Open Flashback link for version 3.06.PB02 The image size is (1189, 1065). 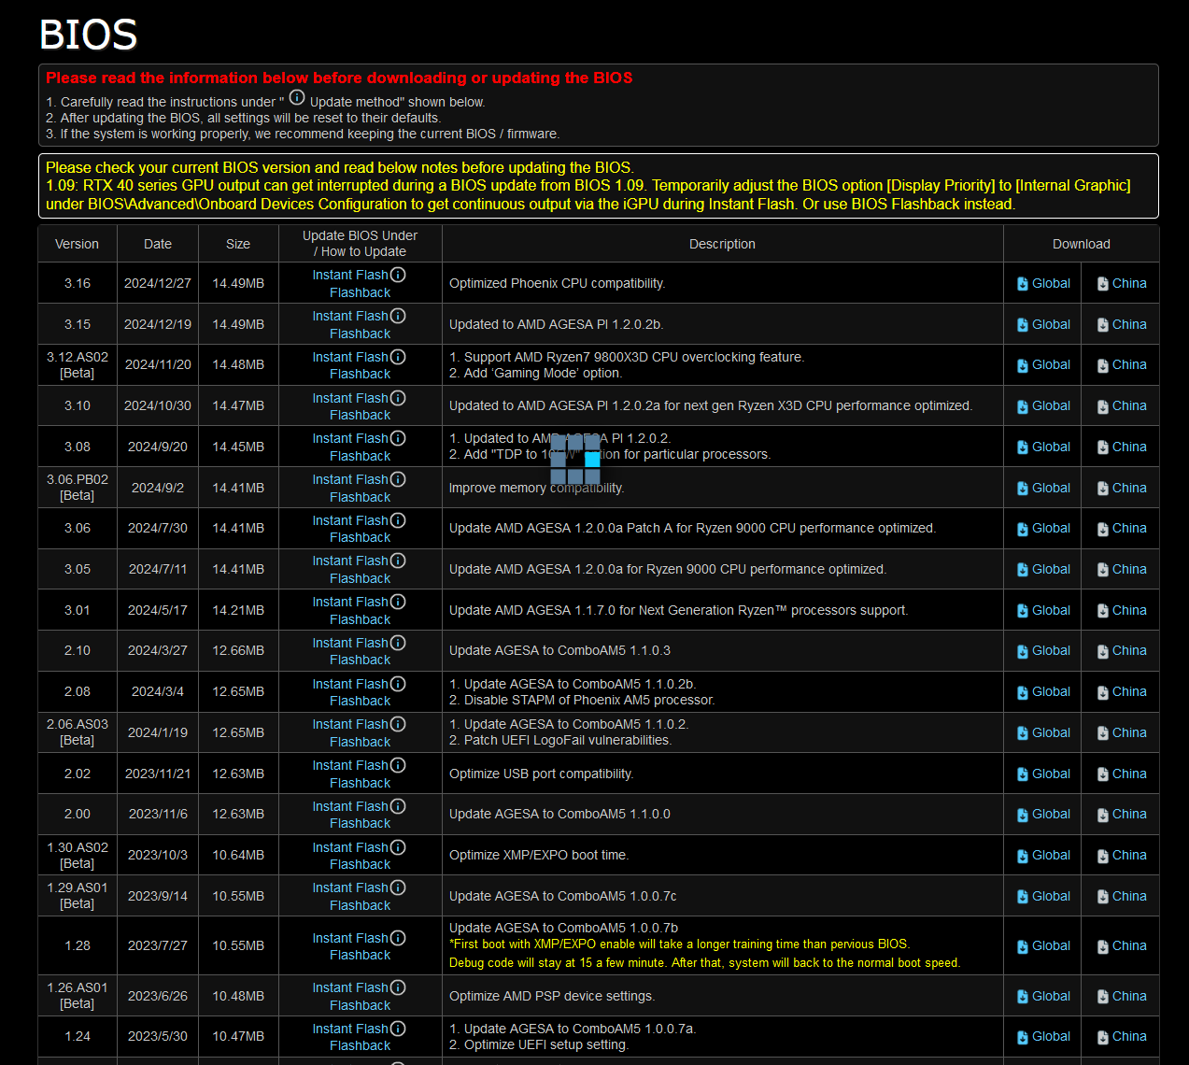pyautogui.click(x=360, y=497)
